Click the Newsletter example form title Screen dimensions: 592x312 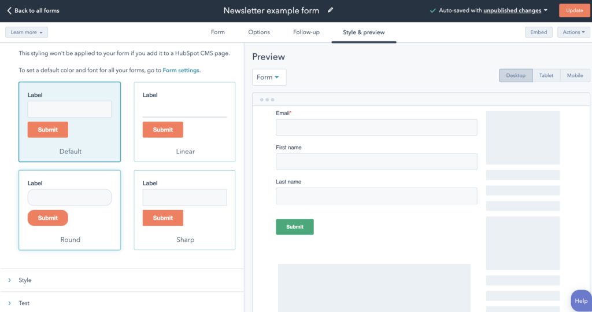click(271, 10)
